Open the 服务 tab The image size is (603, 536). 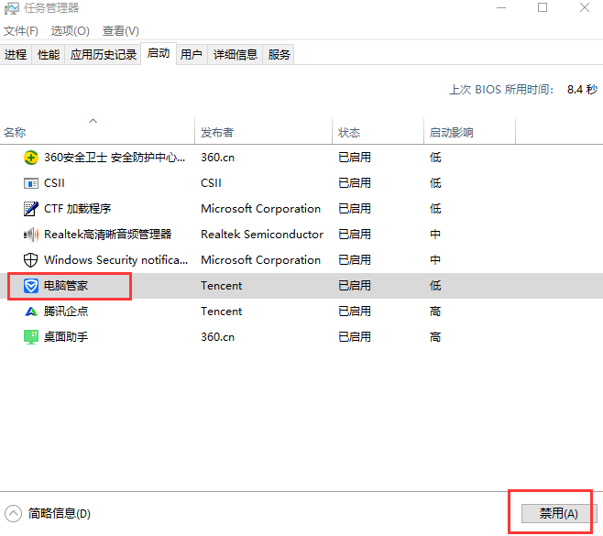click(280, 55)
